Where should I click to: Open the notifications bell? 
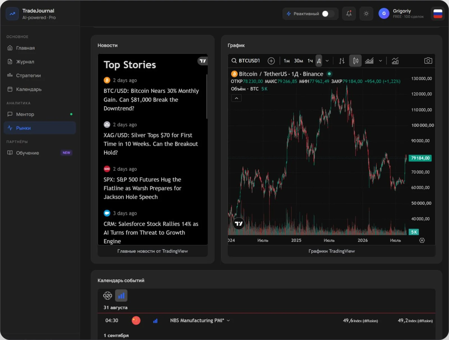pyautogui.click(x=349, y=13)
